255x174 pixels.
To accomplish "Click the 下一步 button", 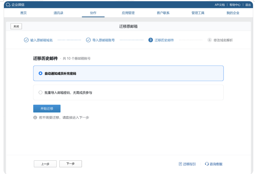I will (x=70, y=164).
